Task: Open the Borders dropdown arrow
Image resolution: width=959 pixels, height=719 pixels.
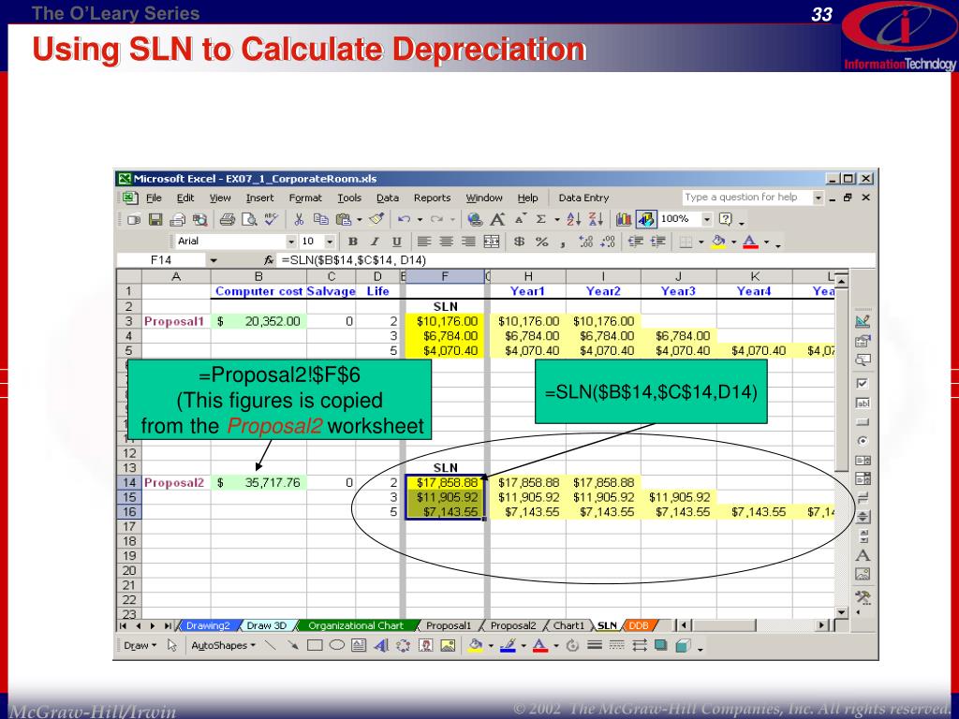Action: [701, 242]
